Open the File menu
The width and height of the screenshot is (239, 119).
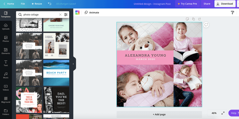point(23,4)
